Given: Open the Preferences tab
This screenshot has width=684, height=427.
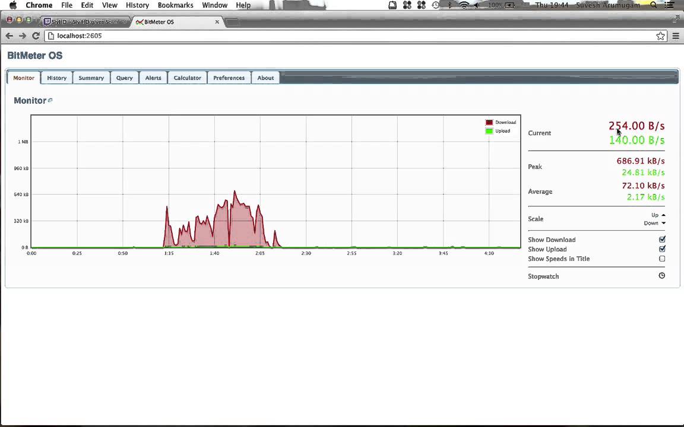Looking at the screenshot, I should pos(229,78).
